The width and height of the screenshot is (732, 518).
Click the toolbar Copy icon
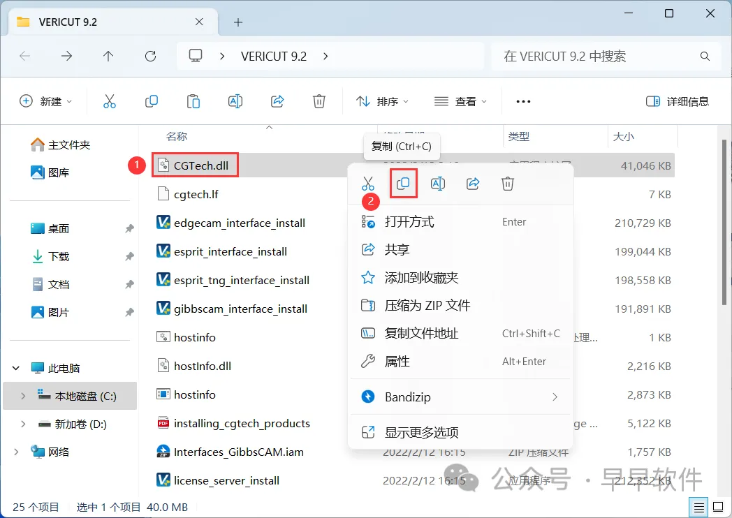coord(152,101)
